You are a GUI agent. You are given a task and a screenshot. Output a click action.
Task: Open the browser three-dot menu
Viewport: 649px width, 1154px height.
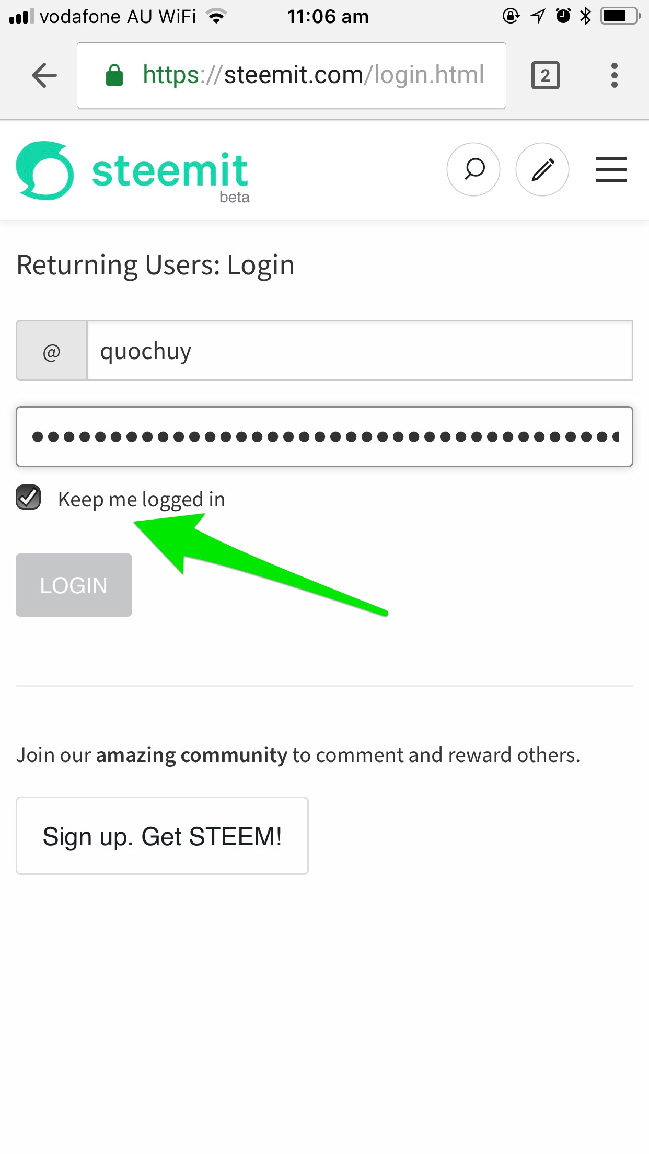614,76
